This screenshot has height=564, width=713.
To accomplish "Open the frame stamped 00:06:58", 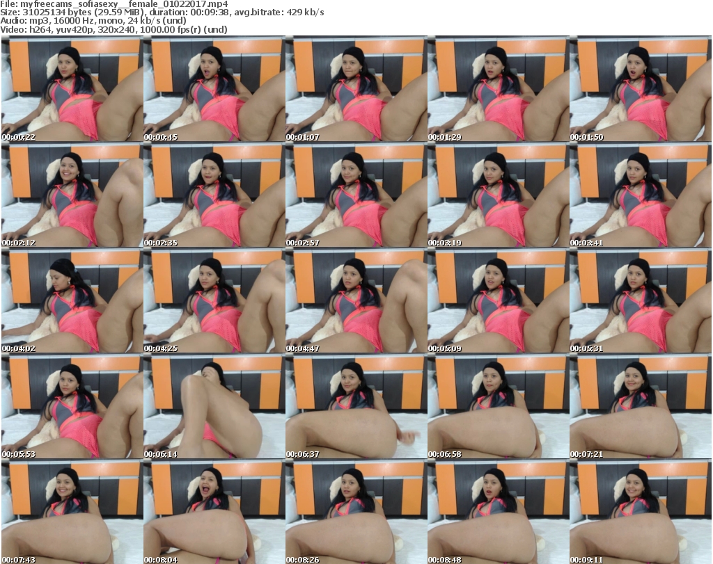I will point(498,406).
